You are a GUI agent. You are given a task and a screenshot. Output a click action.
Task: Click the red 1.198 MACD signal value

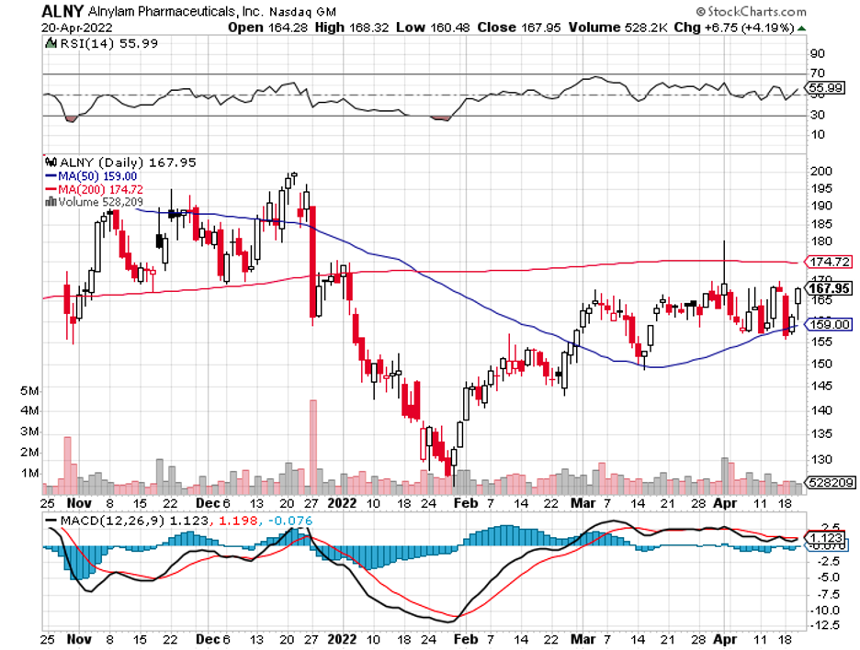[x=238, y=521]
